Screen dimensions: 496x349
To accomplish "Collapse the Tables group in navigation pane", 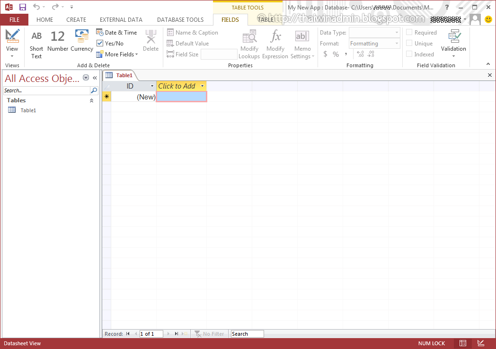I will 91,100.
